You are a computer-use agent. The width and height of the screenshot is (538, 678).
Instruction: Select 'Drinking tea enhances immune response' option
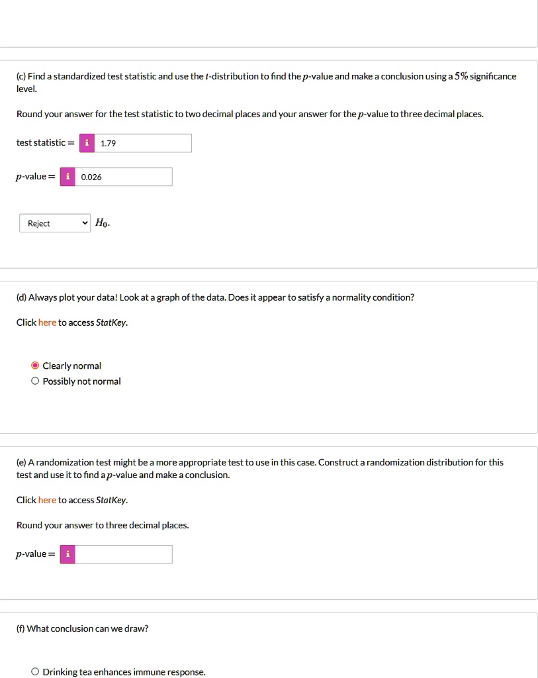pyautogui.click(x=35, y=671)
